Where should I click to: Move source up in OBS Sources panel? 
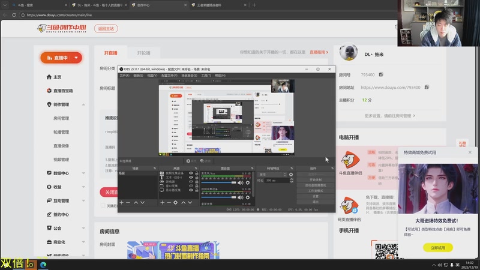pos(184,203)
